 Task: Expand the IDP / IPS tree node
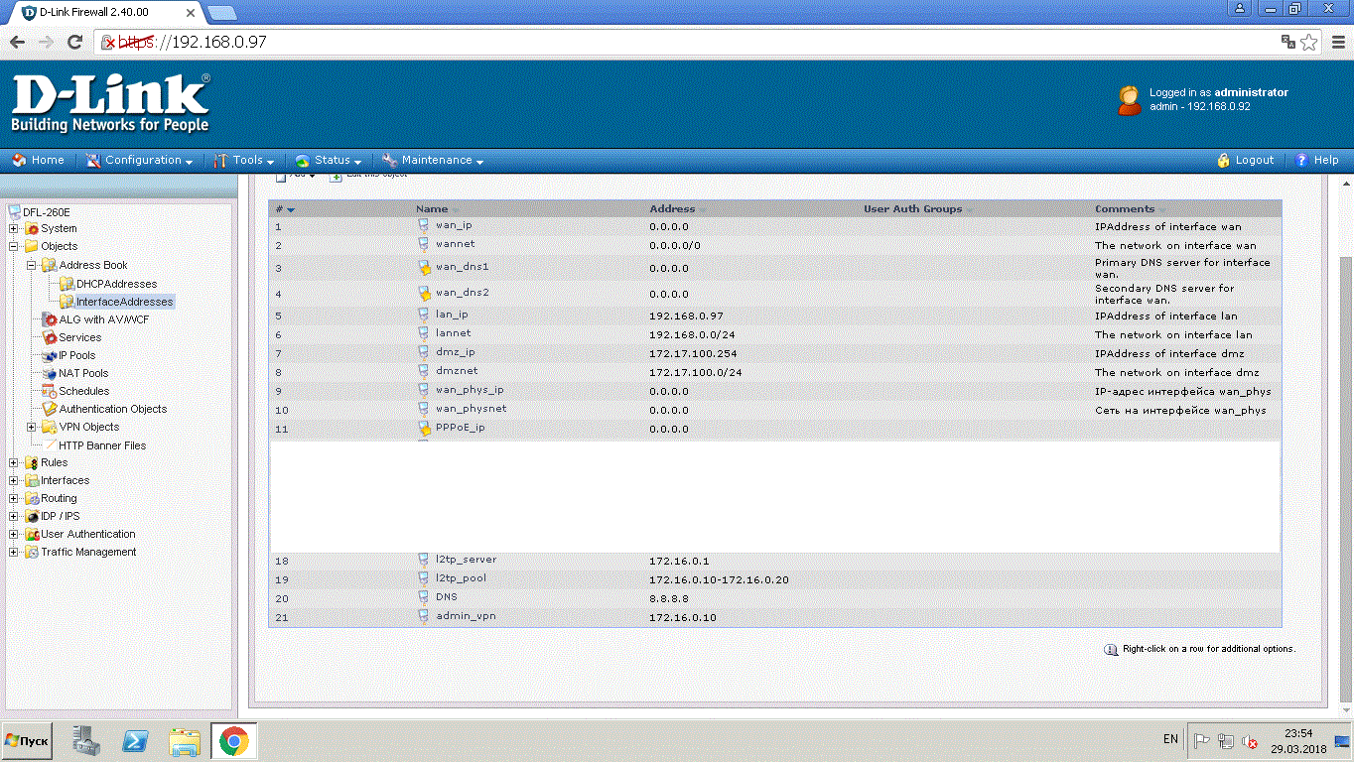pos(14,516)
